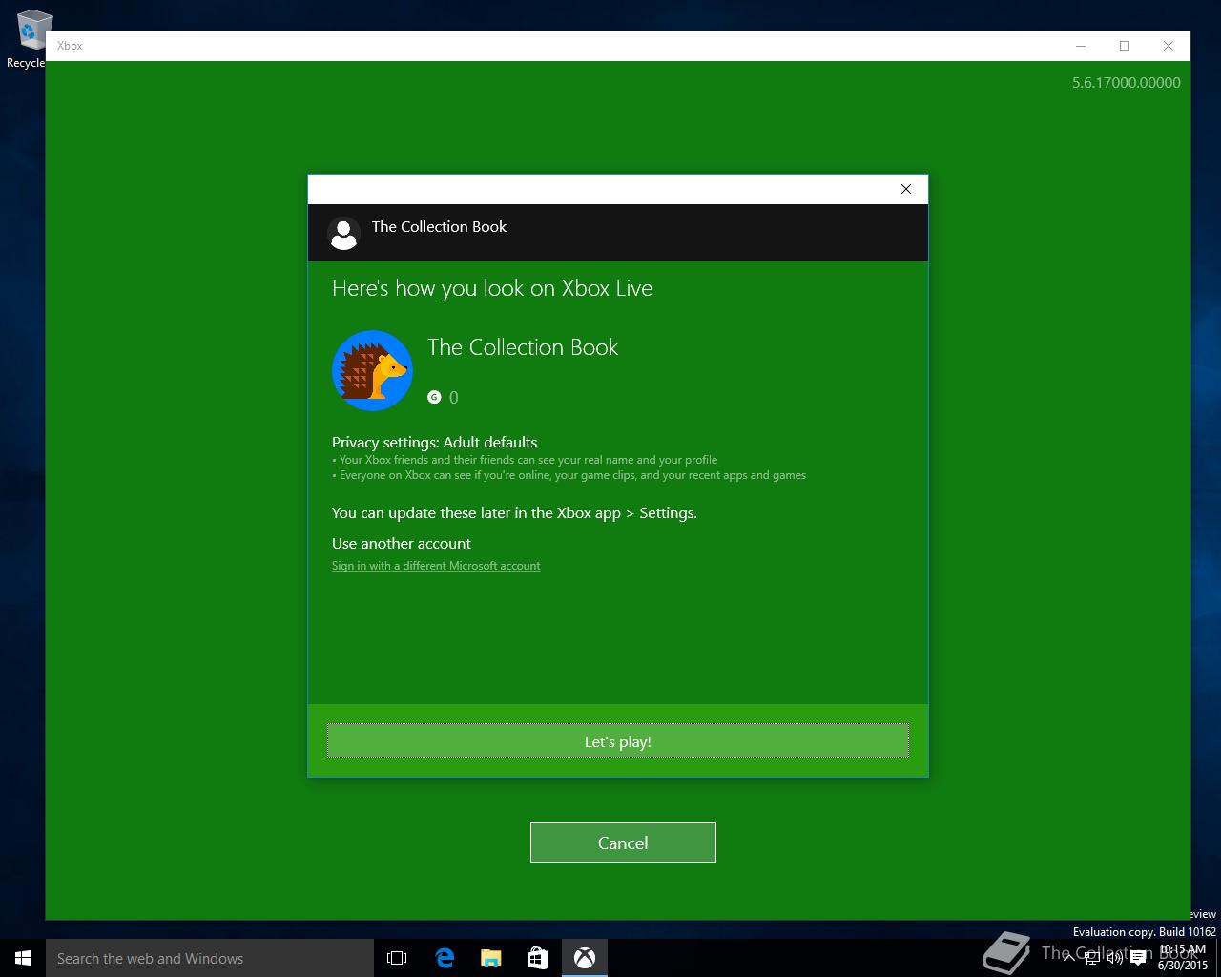This screenshot has width=1221, height=977.
Task: Open Sign in with a different Microsoft account
Action: 436,566
